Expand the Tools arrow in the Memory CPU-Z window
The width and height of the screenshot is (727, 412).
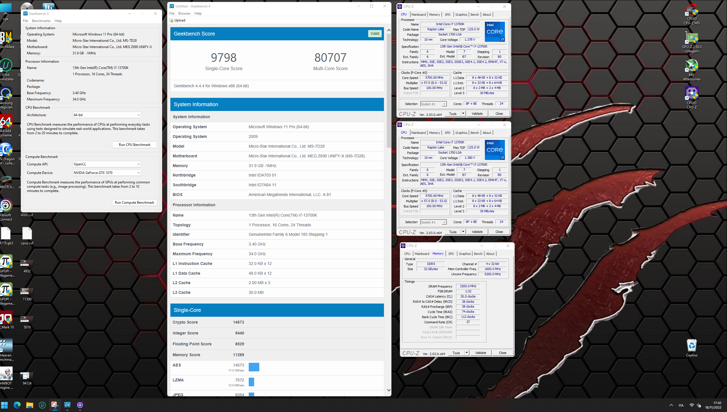(x=467, y=353)
